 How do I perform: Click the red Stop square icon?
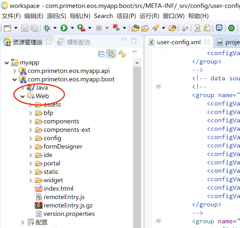[99, 28]
